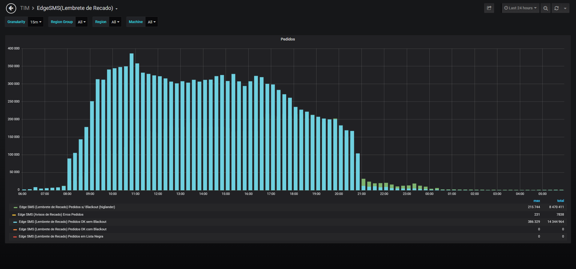Open the EdgeSMS dashboard title menu

pos(77,8)
